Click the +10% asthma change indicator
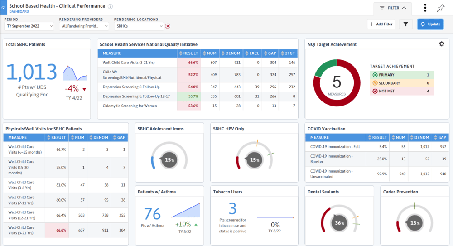453x246 pixels. coord(186,224)
